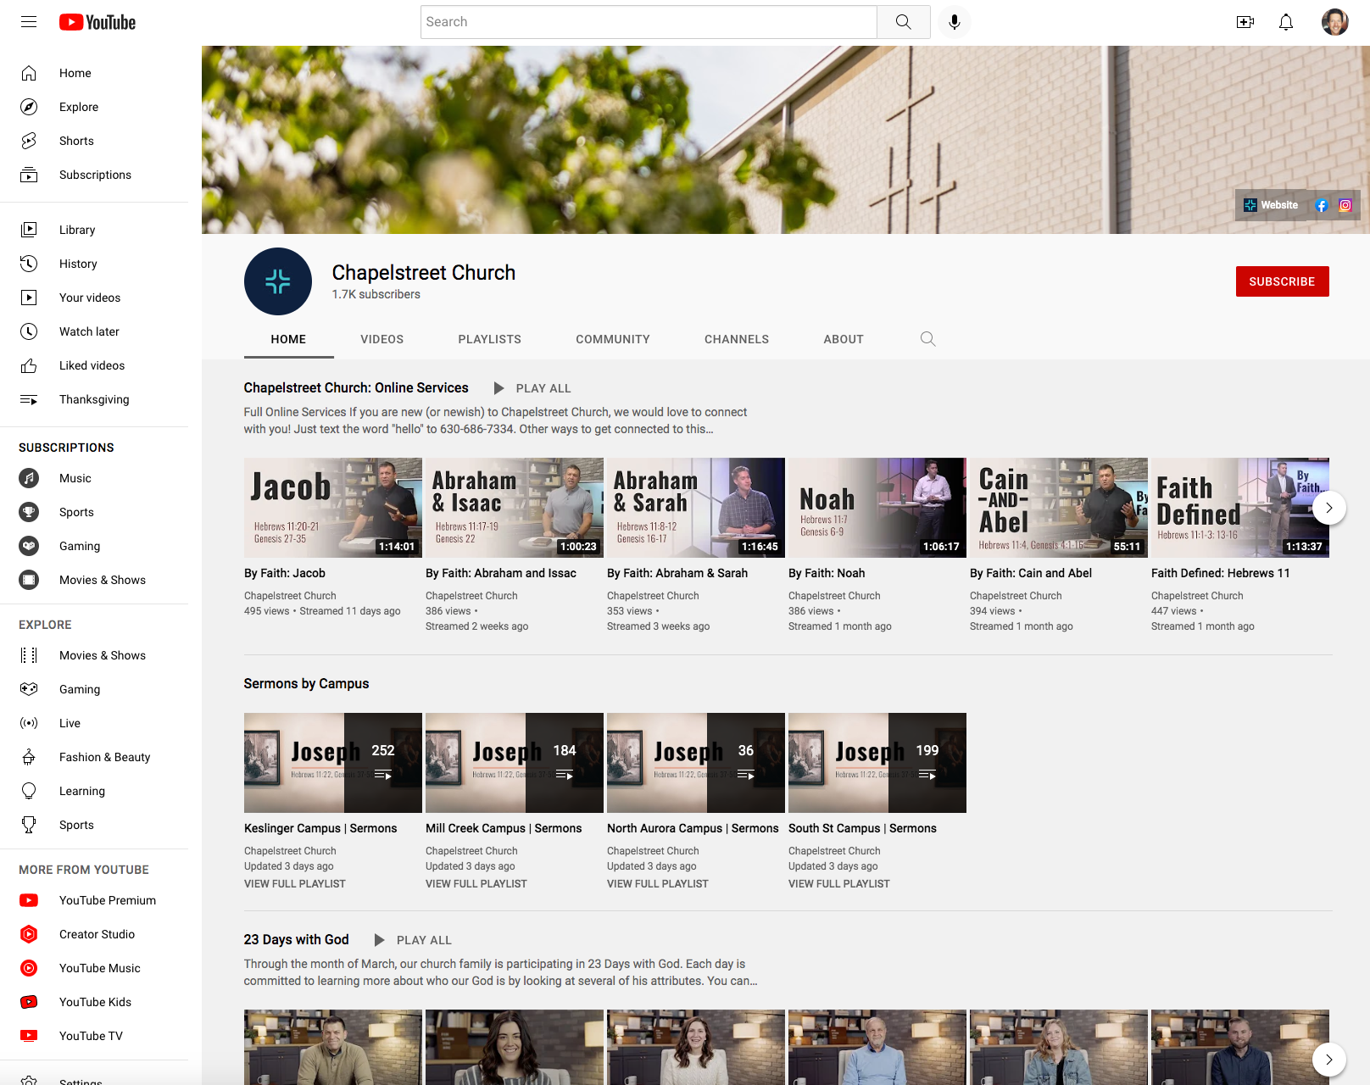Open Library in sidebar

click(x=94, y=230)
